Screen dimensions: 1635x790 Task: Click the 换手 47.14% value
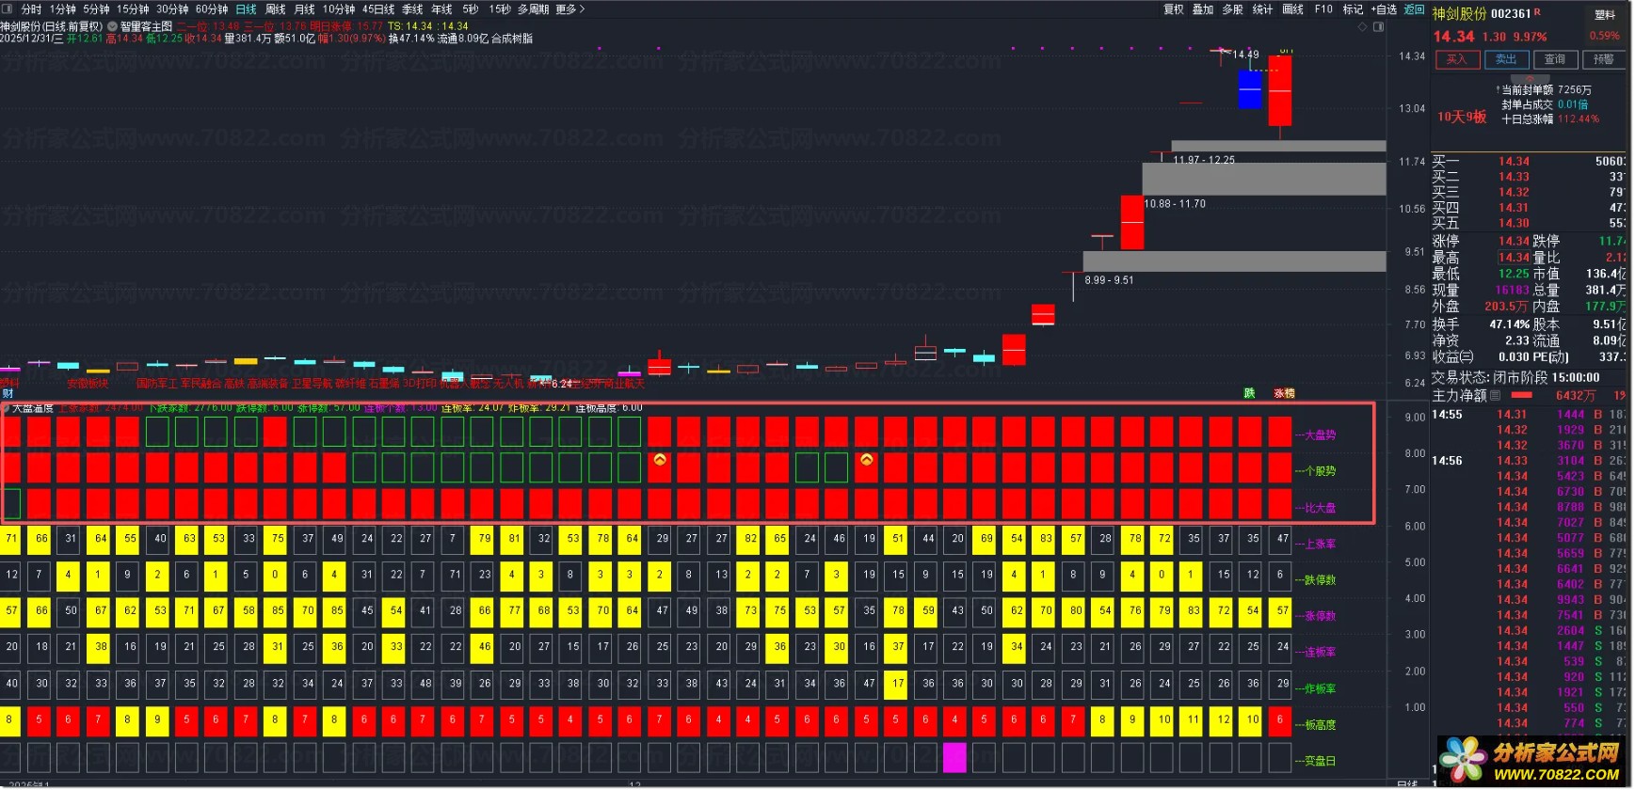point(1509,324)
